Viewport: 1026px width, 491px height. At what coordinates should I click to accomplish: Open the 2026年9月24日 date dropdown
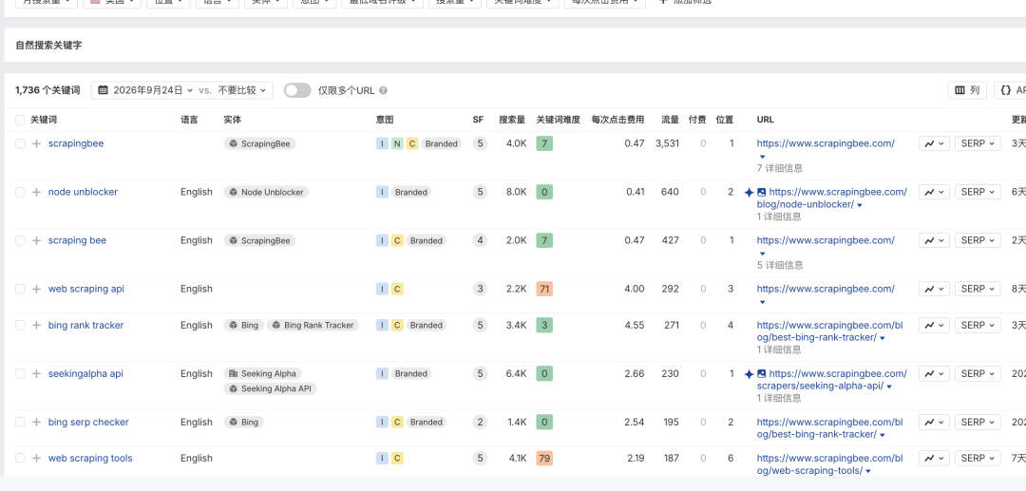point(146,90)
